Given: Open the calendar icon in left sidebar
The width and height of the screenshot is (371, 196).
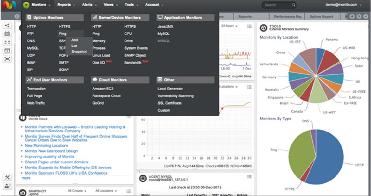Looking at the screenshot, I should (7, 34).
